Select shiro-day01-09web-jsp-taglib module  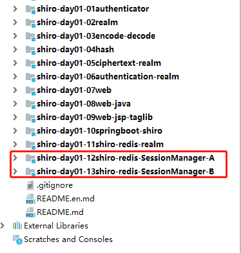click(95, 117)
